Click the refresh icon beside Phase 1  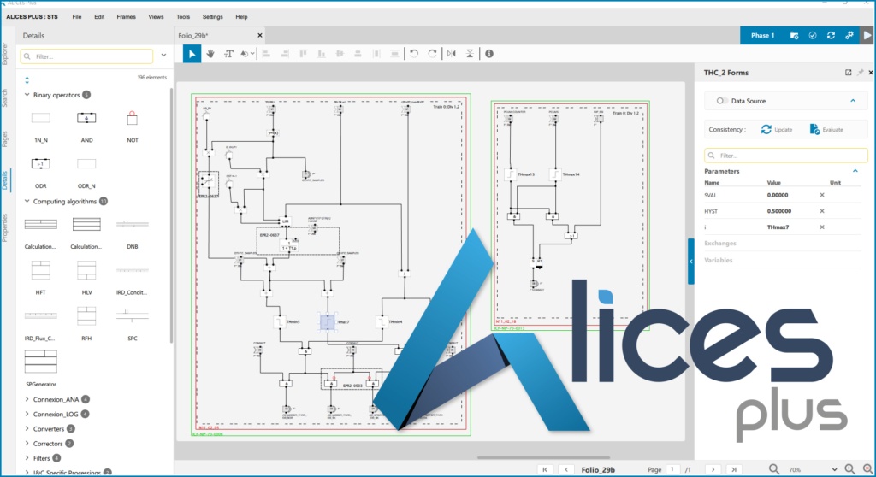pyautogui.click(x=831, y=35)
